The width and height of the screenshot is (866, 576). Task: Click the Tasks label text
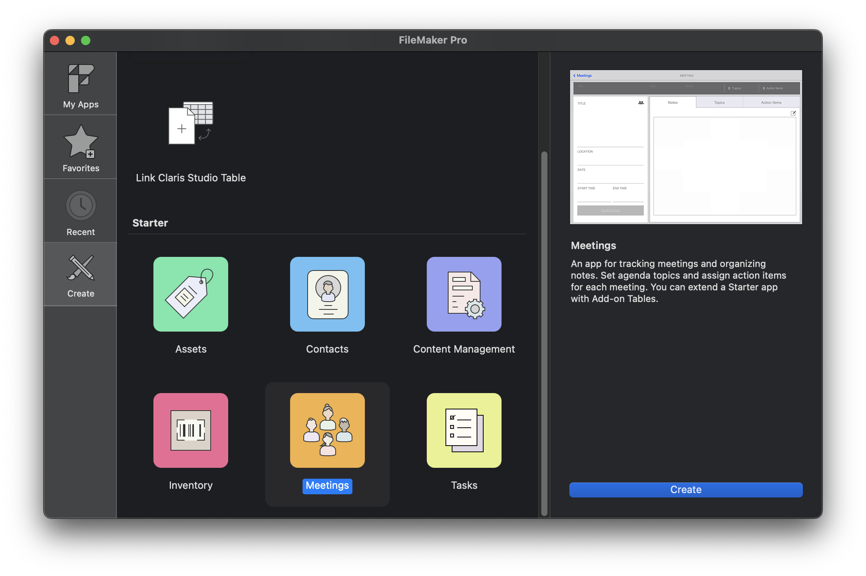pyautogui.click(x=464, y=485)
